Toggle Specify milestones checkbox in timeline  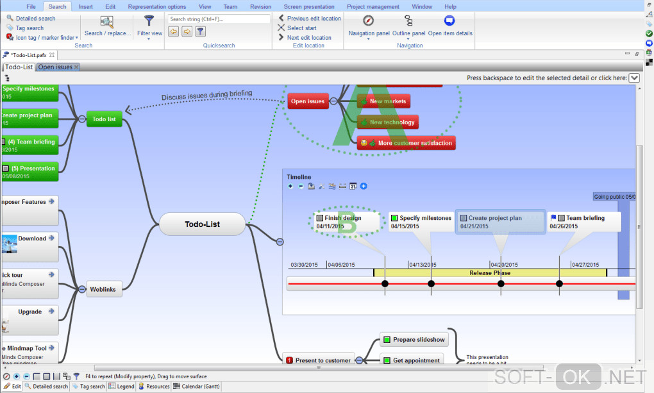pos(394,218)
